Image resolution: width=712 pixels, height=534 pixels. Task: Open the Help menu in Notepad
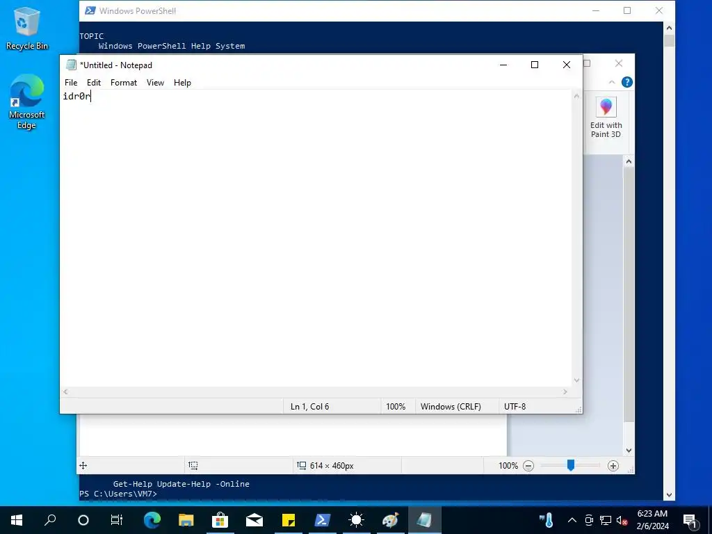click(x=182, y=83)
